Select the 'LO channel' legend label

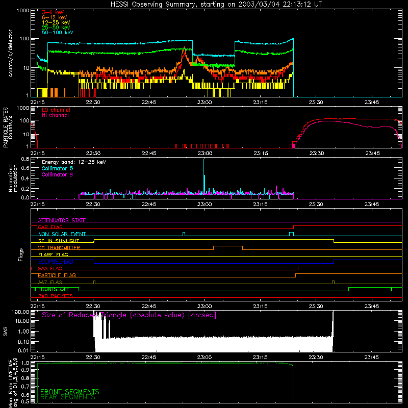point(56,110)
